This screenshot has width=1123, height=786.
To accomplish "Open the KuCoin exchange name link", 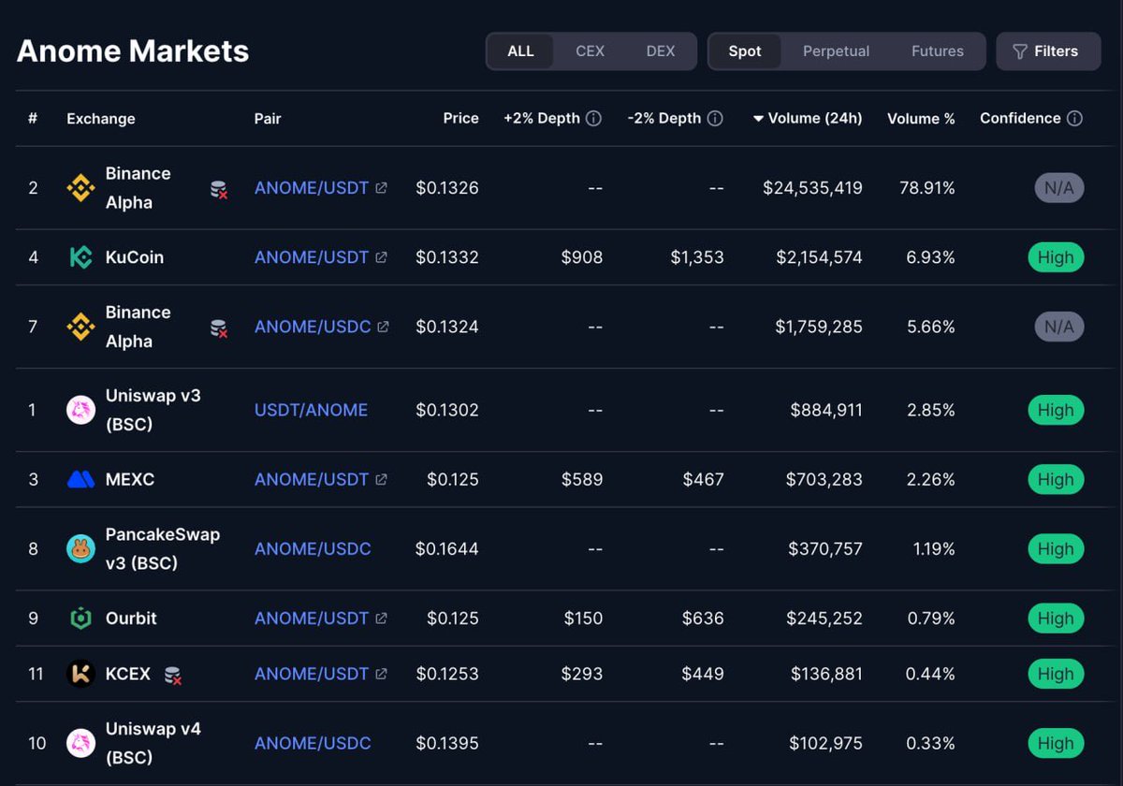I will (x=135, y=257).
